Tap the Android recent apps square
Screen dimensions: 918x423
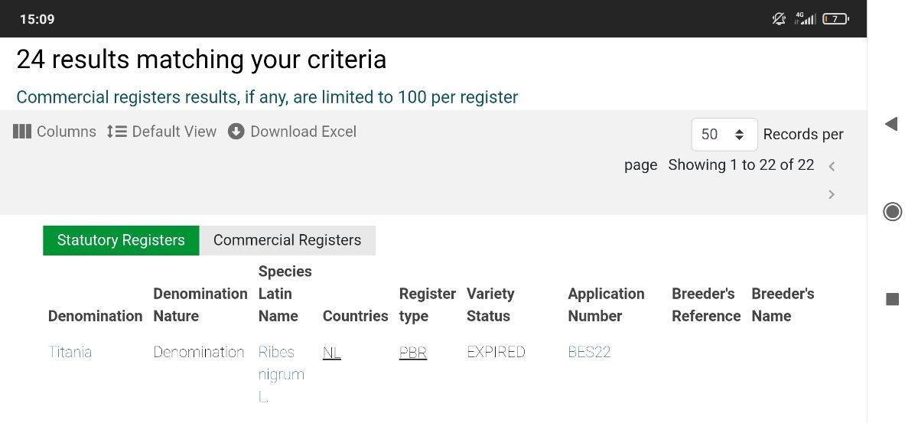892,299
